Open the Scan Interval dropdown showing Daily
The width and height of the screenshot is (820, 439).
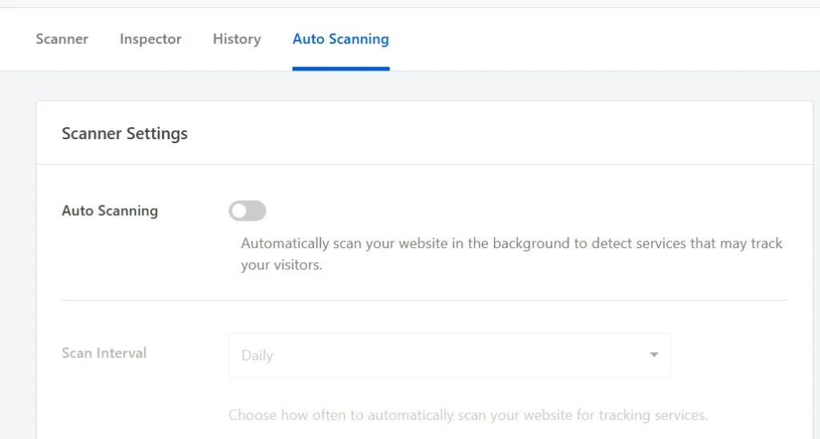[449, 355]
